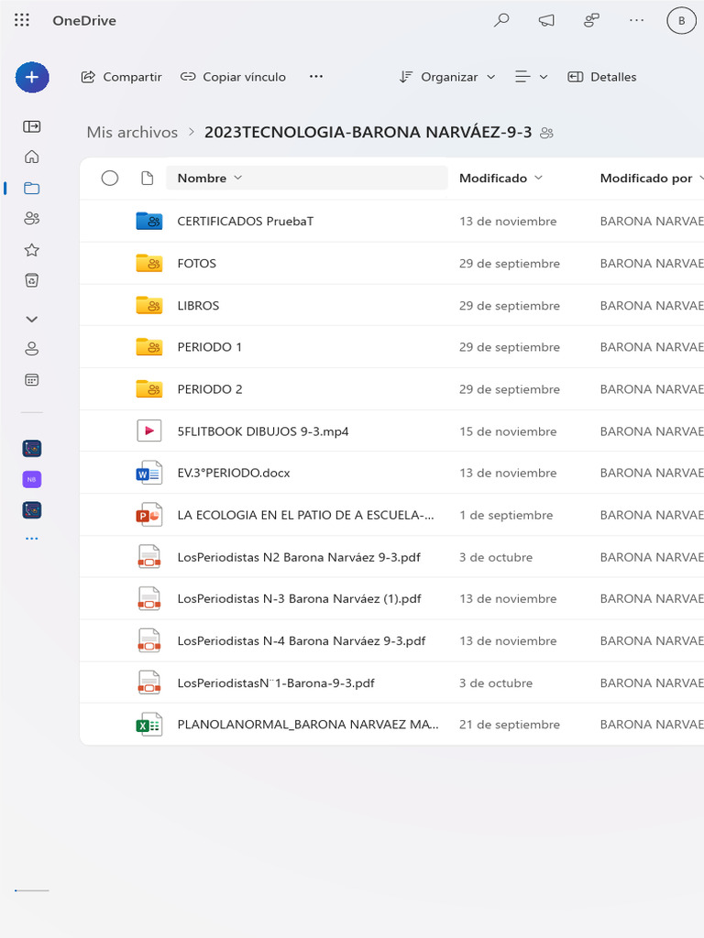Open My files folder icon in sidebar
The image size is (704, 938).
click(32, 189)
